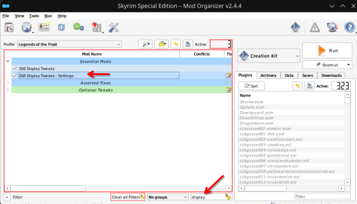Create mod list backup icon

(188, 44)
